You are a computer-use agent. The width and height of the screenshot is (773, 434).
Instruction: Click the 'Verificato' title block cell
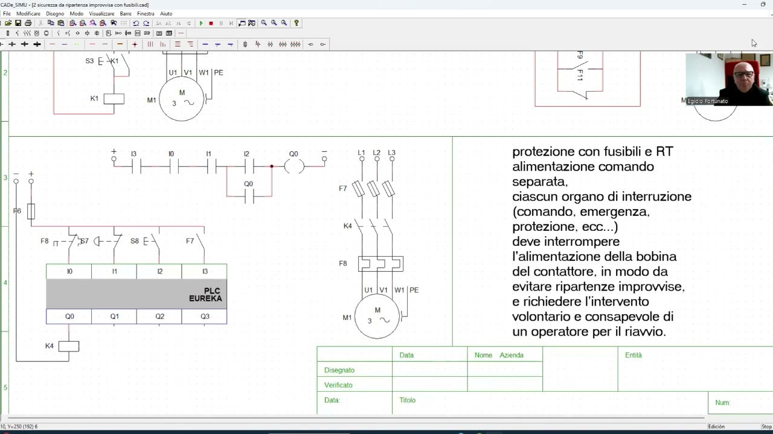(x=354, y=385)
